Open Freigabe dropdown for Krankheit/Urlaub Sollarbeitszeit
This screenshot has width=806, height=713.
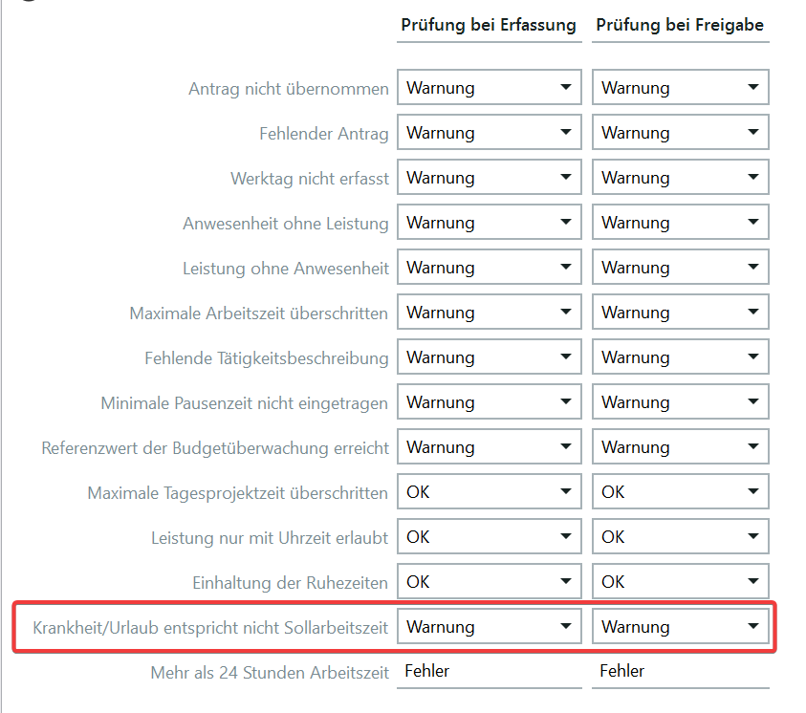click(680, 627)
